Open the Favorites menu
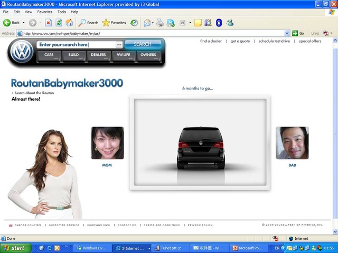 44,12
